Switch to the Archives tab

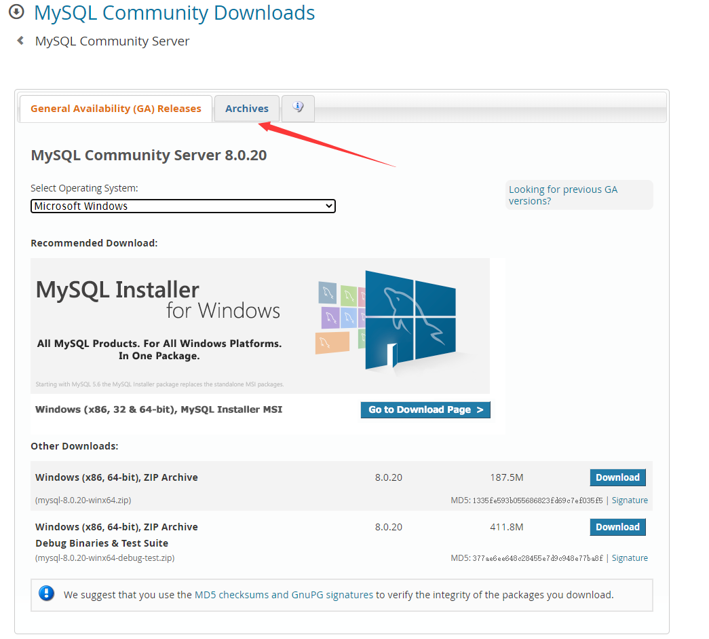click(x=247, y=109)
